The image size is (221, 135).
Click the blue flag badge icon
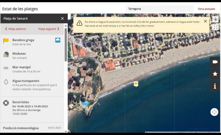[x=58, y=40]
